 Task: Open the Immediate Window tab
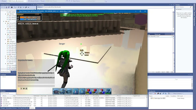click(11, 108)
